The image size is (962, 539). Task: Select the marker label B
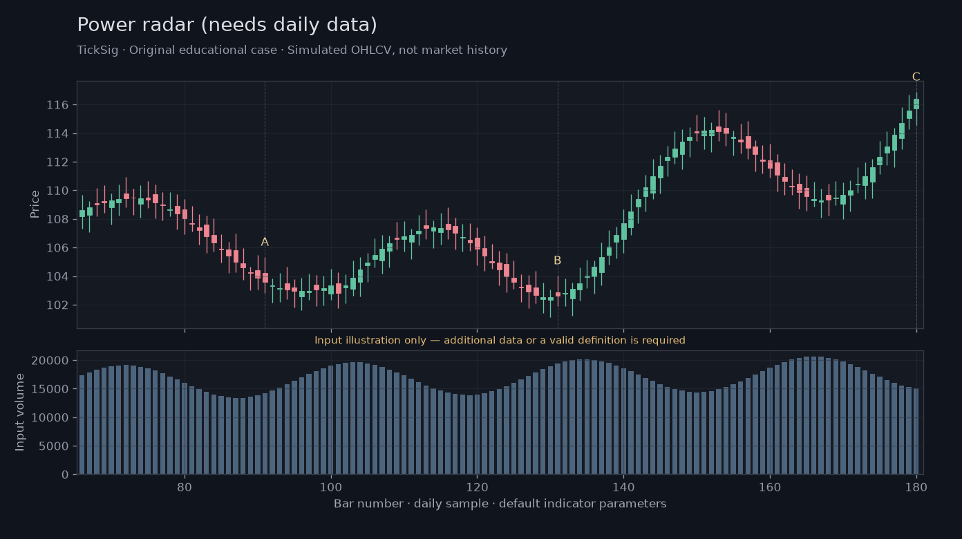557,261
